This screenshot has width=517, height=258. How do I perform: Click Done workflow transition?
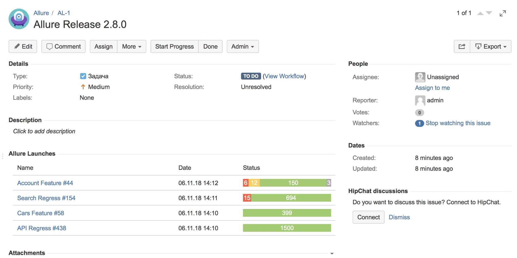click(210, 46)
